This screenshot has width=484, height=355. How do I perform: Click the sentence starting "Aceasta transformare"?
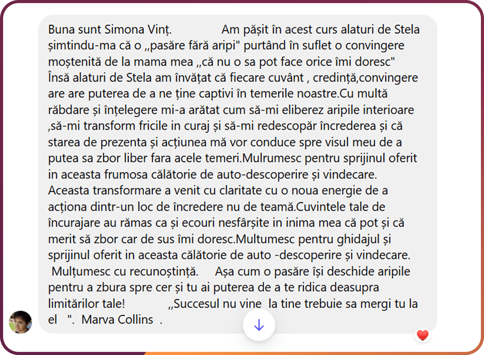pyautogui.click(x=218, y=191)
